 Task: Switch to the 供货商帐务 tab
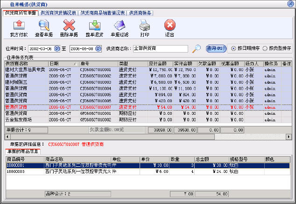(x=140, y=13)
